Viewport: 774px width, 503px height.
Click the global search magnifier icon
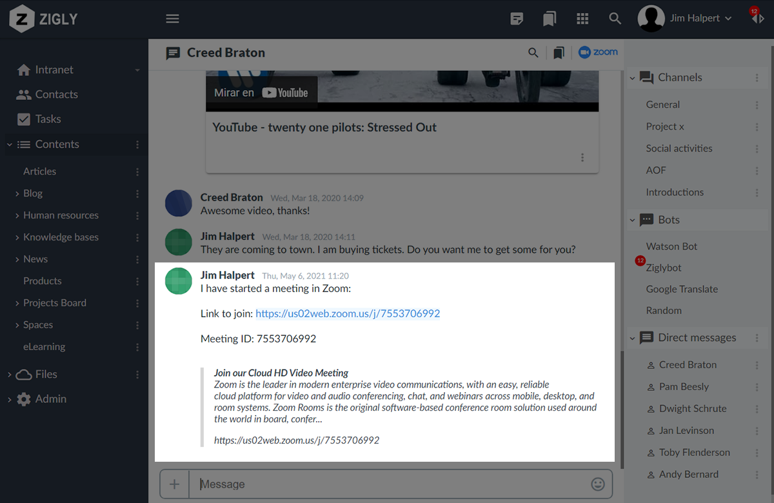[x=615, y=19]
